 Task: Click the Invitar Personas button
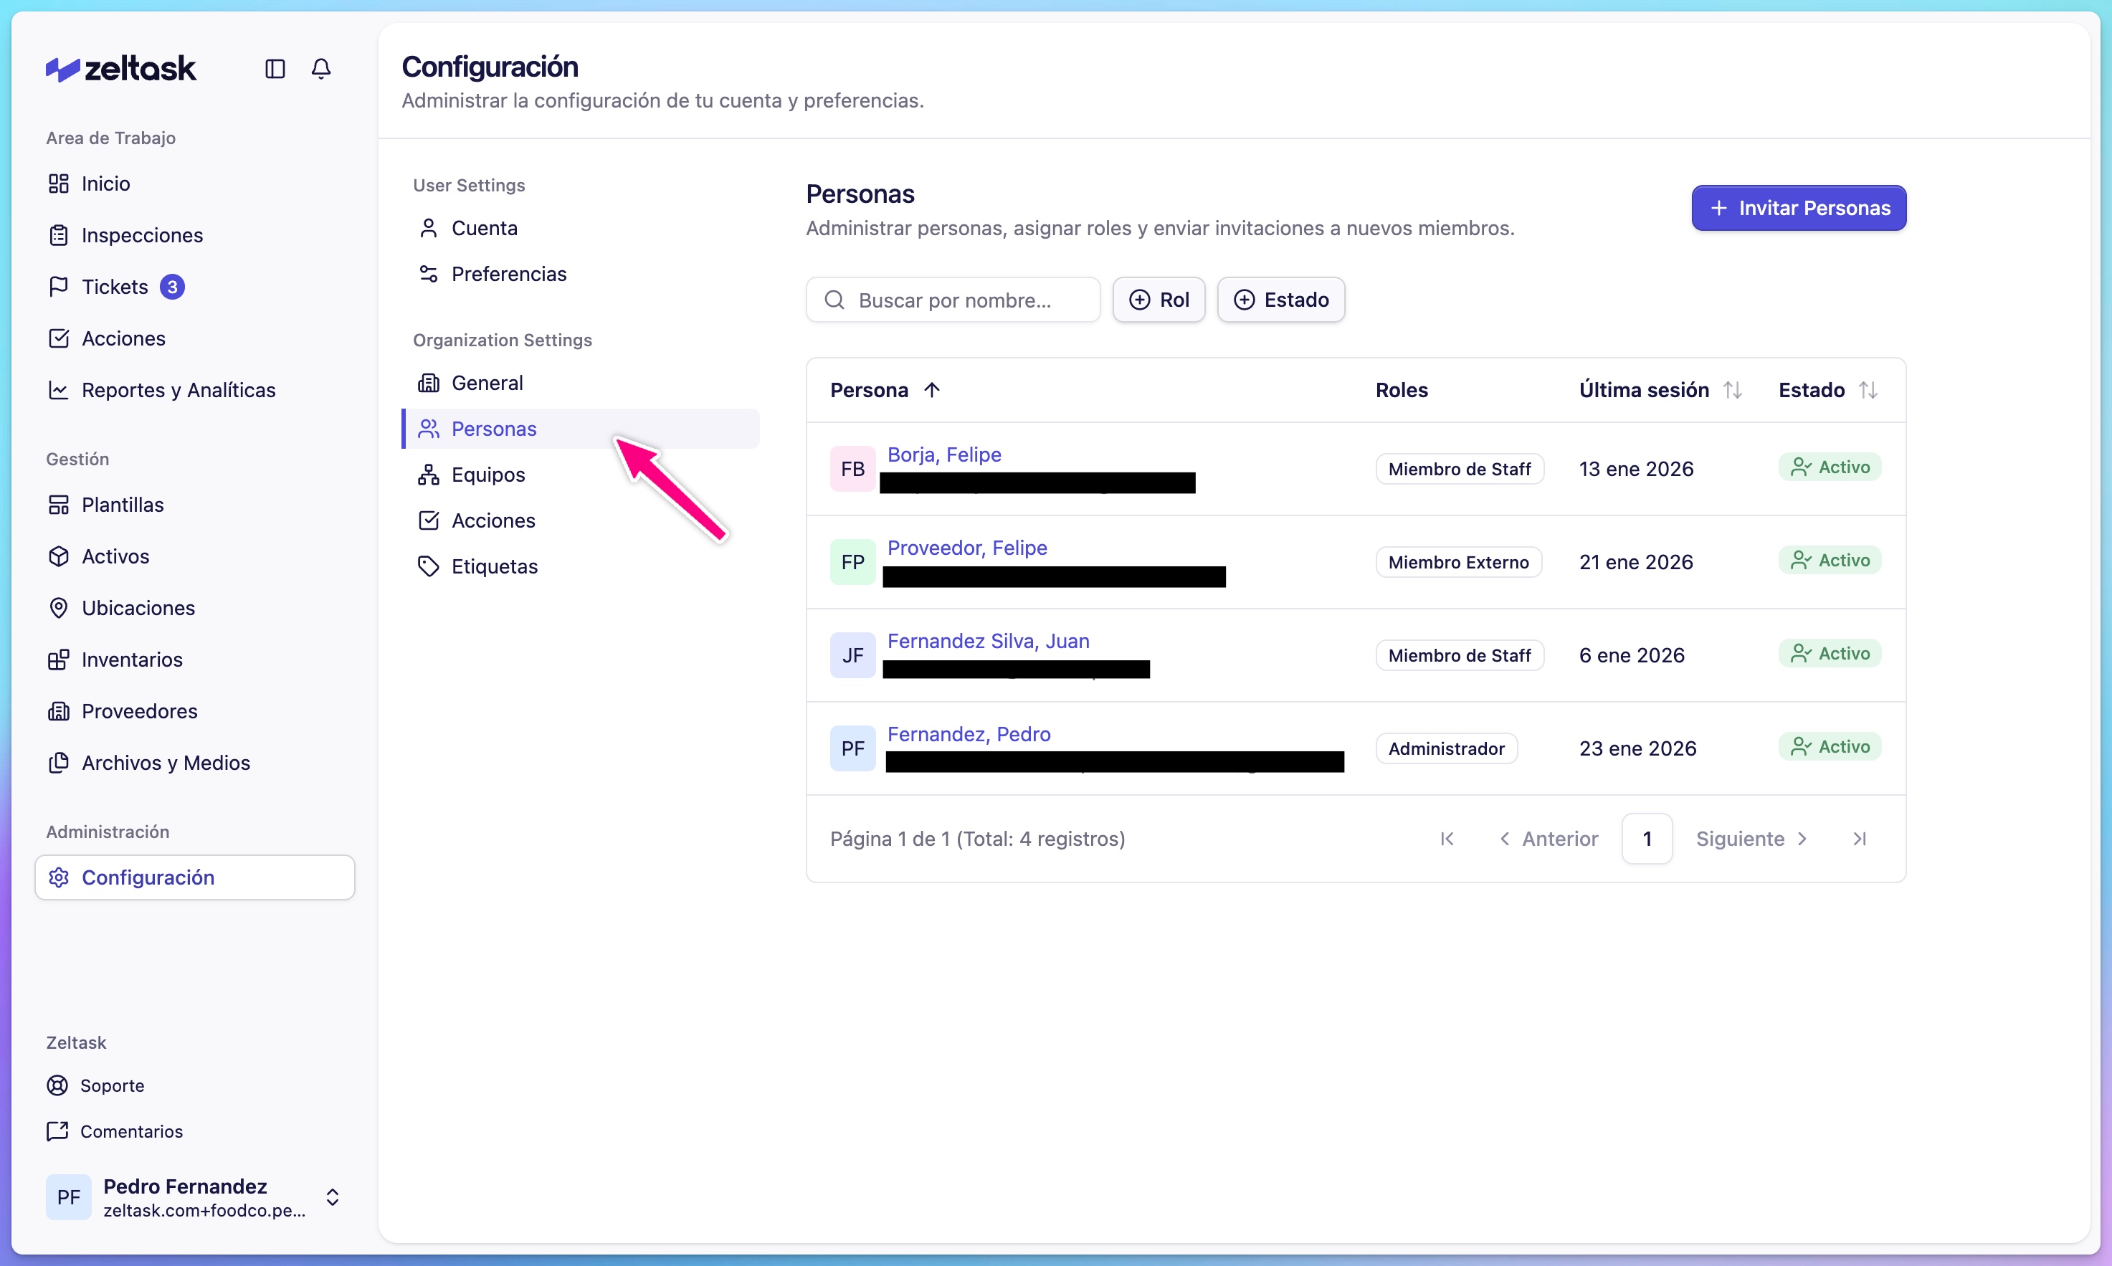pyautogui.click(x=1798, y=208)
